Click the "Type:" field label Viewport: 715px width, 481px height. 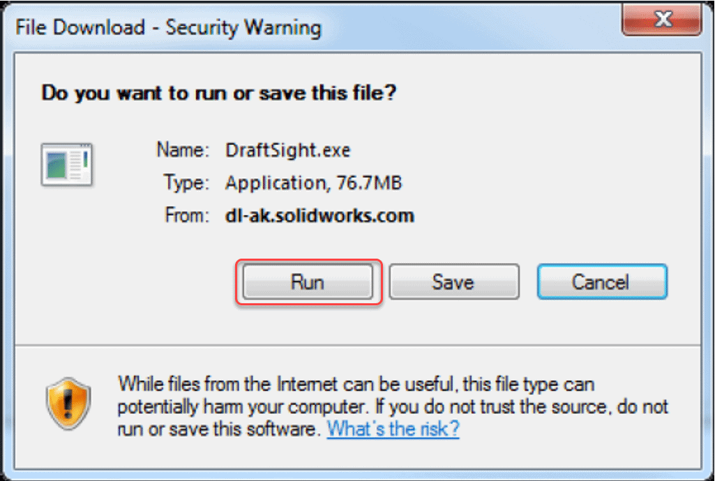click(186, 183)
